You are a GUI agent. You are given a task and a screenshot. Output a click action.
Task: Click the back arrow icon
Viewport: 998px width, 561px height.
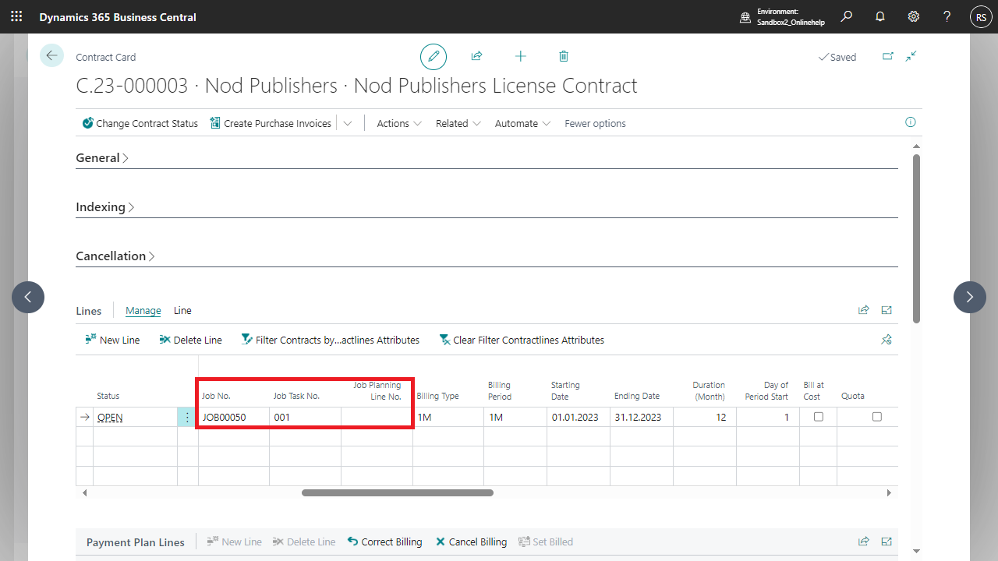pyautogui.click(x=51, y=56)
